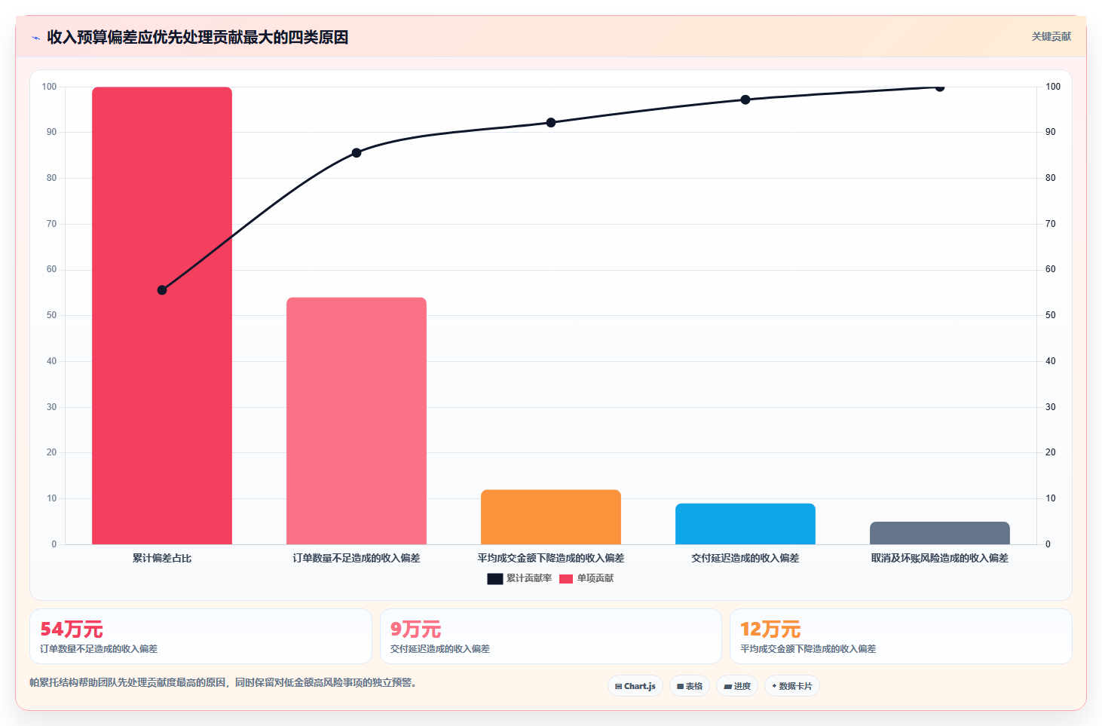Click the x-axis label 取消及坏账风险造成的收入偏差

pyautogui.click(x=940, y=558)
